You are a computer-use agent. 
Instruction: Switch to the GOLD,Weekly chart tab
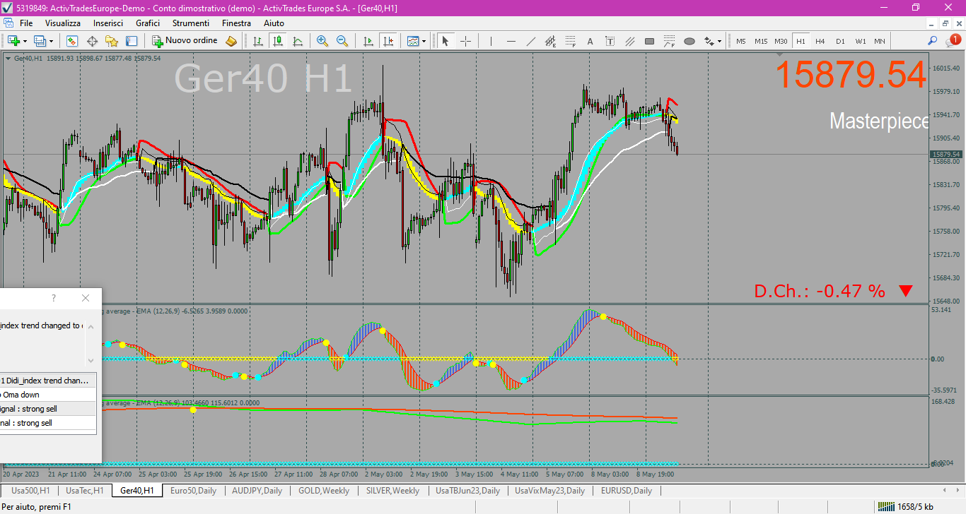[324, 491]
